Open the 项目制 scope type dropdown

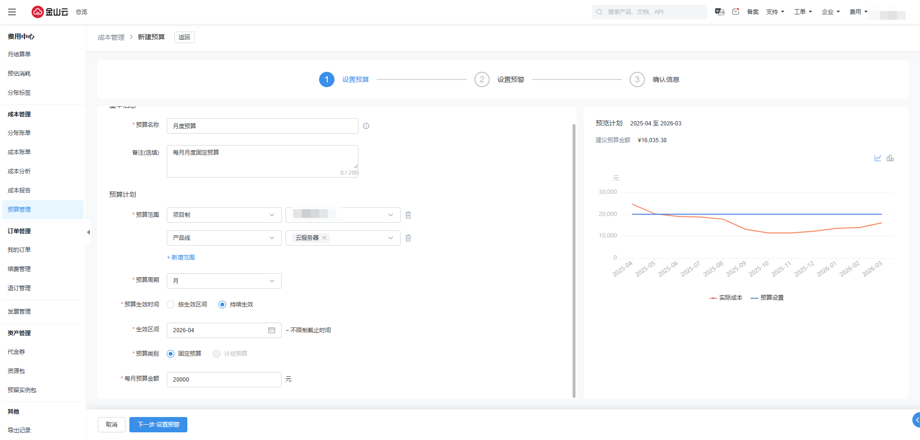pyautogui.click(x=224, y=215)
